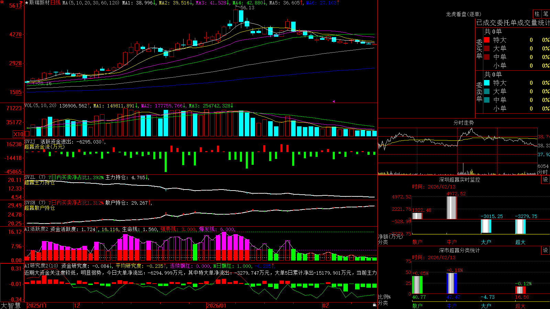The height and width of the screenshot is (309, 550).
Task: Click the 超赢散户持仓 label
Action: coord(40,208)
